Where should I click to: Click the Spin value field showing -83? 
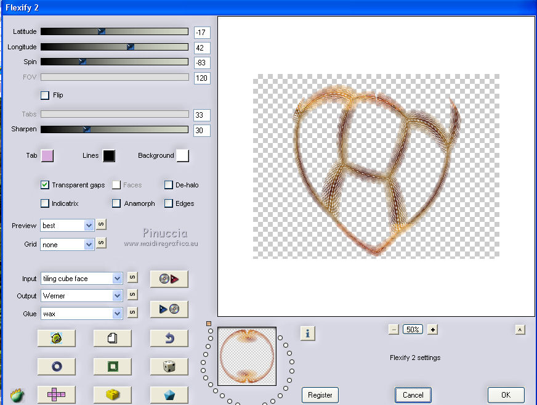(x=202, y=63)
